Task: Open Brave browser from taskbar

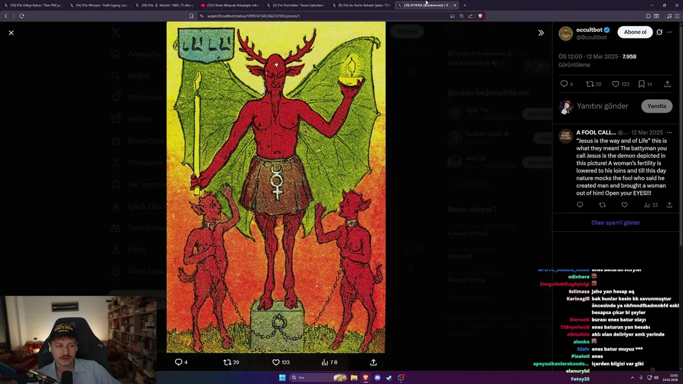Action: (x=366, y=378)
